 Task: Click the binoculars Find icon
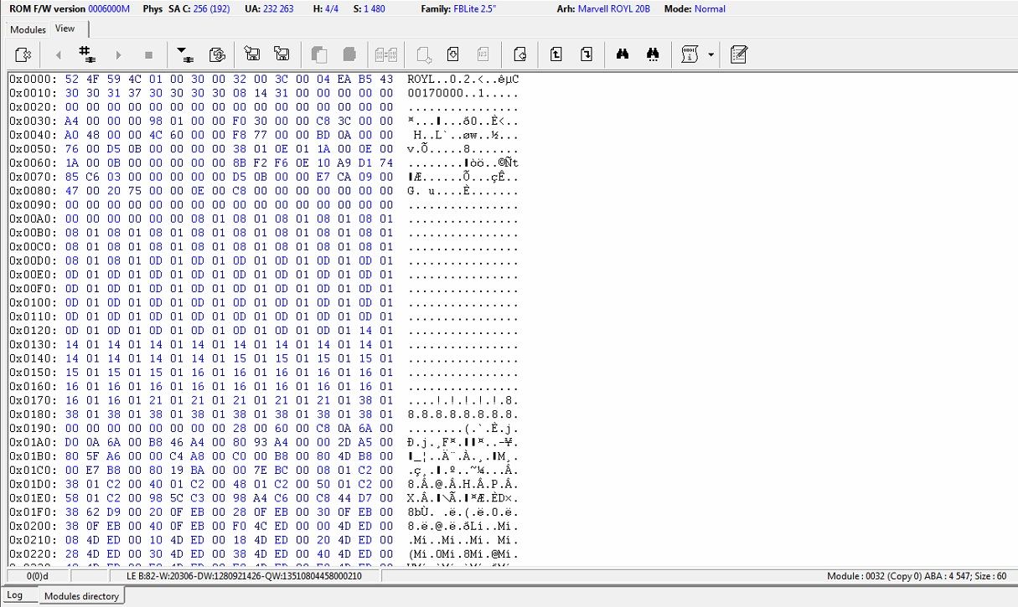click(623, 54)
